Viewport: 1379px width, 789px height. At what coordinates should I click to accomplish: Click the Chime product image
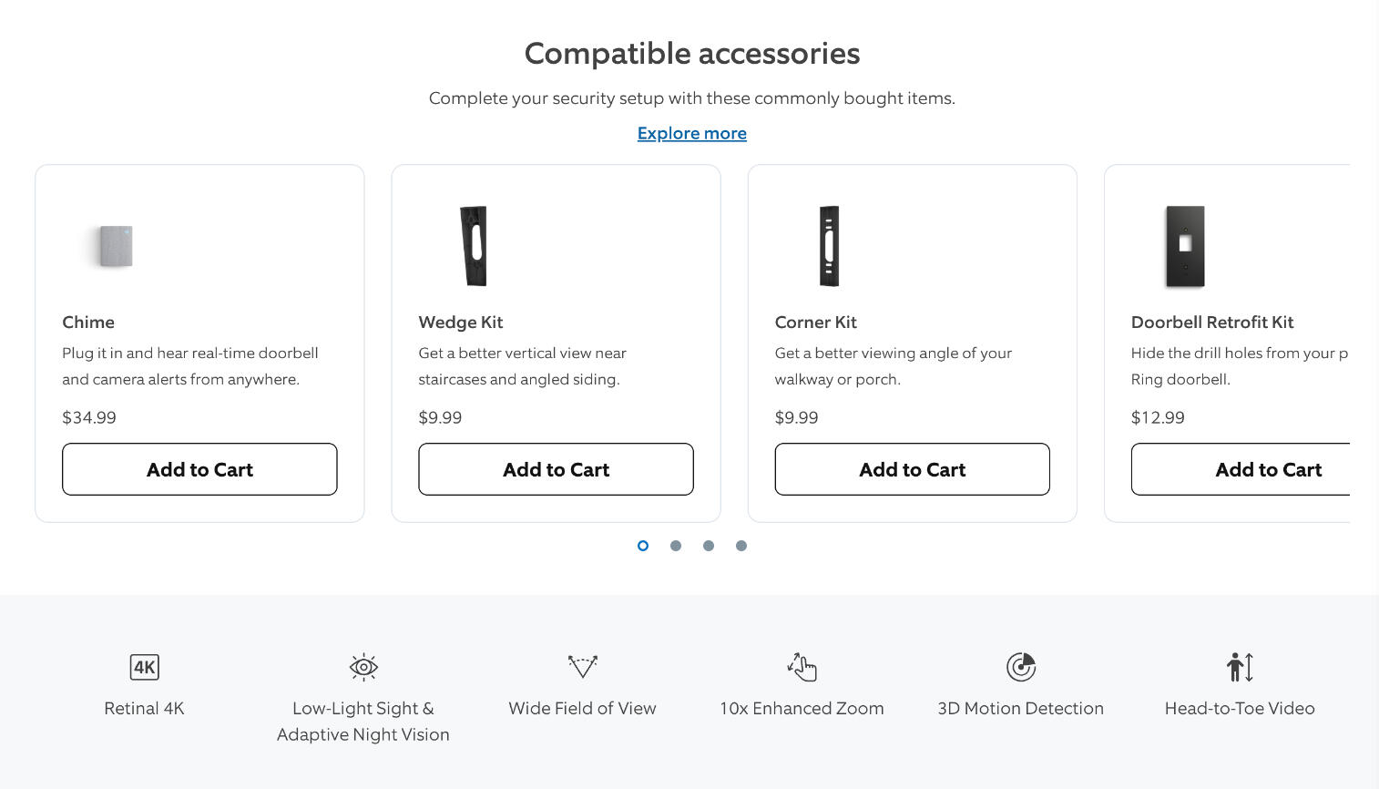coord(116,246)
